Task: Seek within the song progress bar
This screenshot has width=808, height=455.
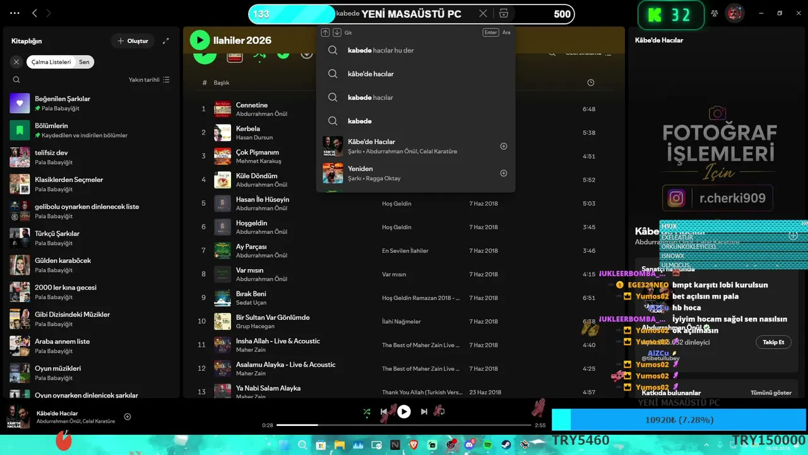Action: pos(403,425)
